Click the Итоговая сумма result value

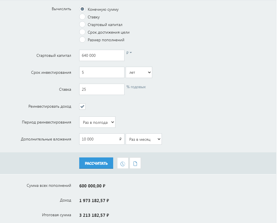94,215
